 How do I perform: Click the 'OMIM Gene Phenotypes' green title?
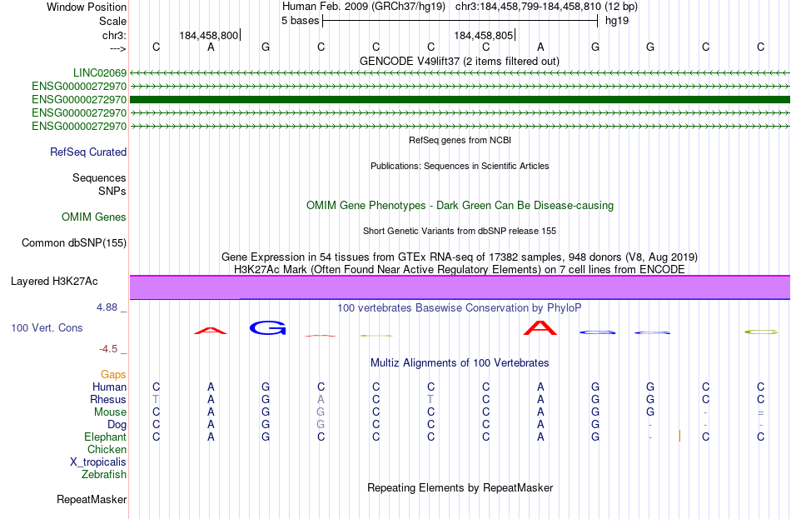pos(460,206)
